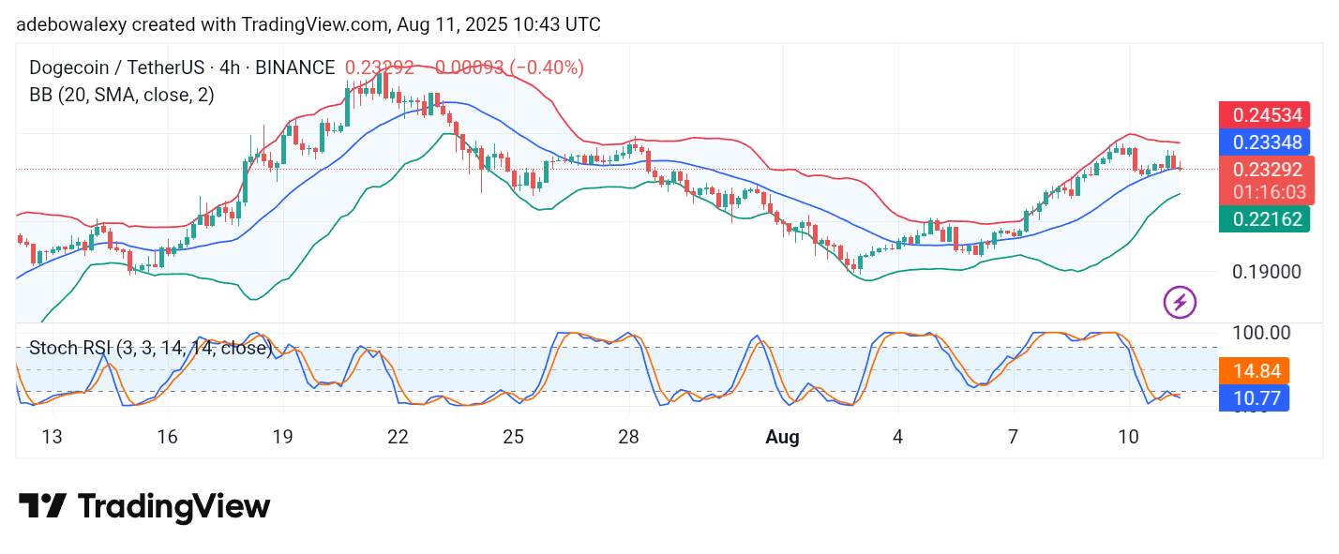Click the purple lightning bolt icon
Image resolution: width=1339 pixels, height=554 pixels.
(x=1180, y=302)
